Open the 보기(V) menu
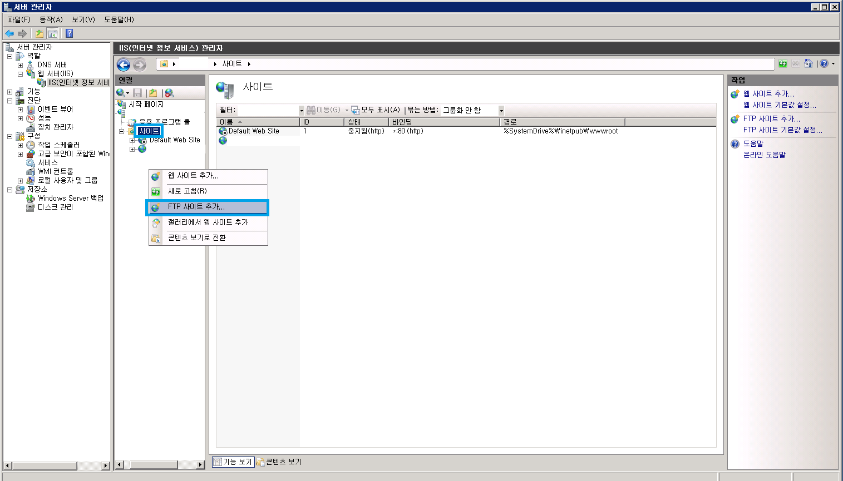843x481 pixels. point(83,19)
